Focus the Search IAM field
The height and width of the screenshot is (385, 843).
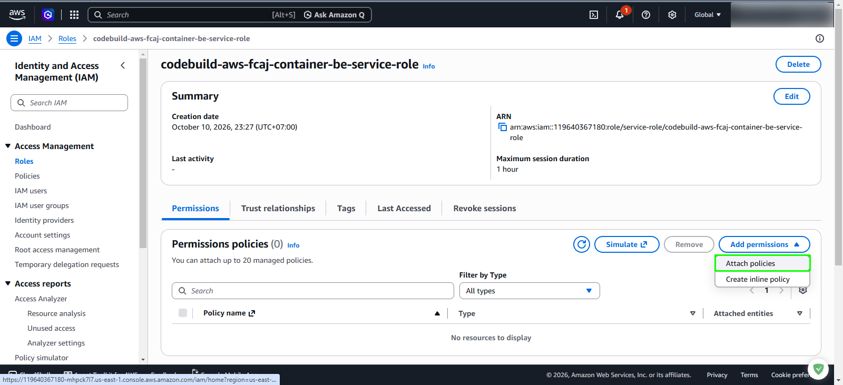point(69,103)
